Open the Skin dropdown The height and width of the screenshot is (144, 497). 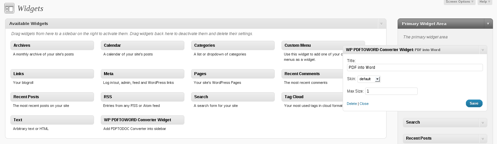pos(369,79)
